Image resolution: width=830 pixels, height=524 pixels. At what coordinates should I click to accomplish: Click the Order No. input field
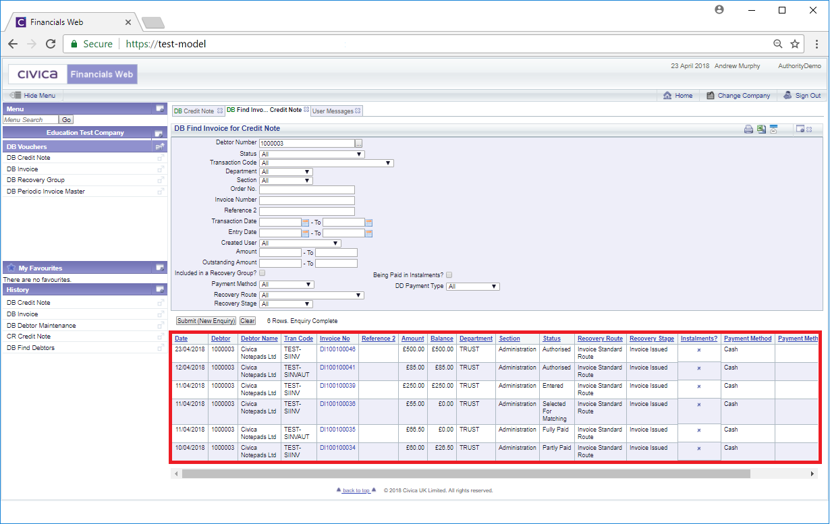[x=307, y=190]
